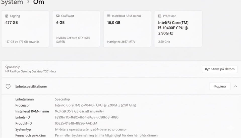Click the Enhetsnamn value Spaceship
The width and height of the screenshot is (241, 138).
(x=62, y=99)
